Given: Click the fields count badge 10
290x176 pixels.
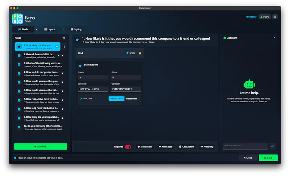Looking at the screenshot, I should (x=64, y=38).
